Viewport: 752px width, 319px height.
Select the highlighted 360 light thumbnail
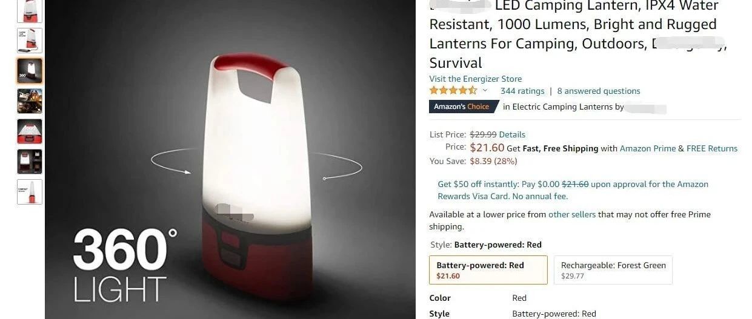(30, 71)
